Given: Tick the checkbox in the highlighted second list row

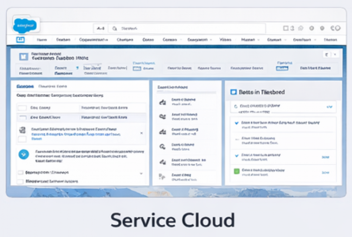Looking at the screenshot, I should click(x=22, y=118).
